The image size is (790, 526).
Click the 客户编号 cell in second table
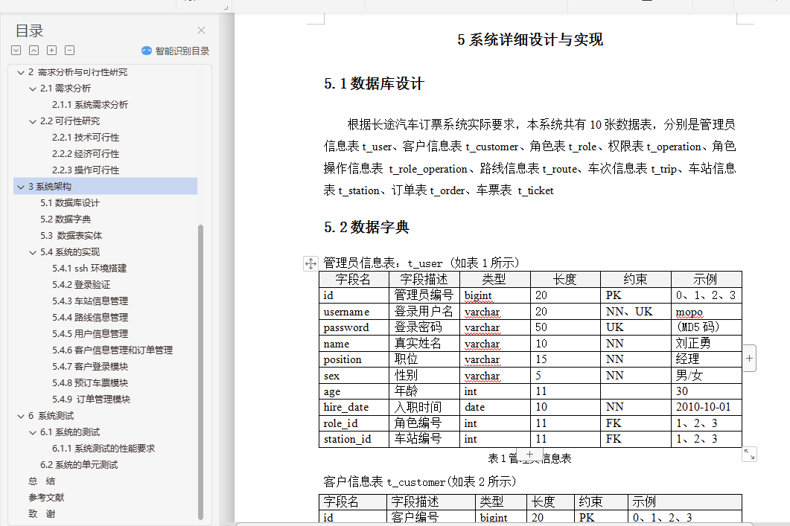pyautogui.click(x=431, y=517)
